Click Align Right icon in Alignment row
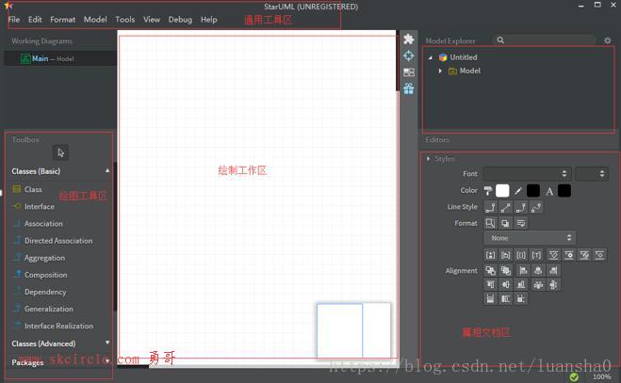 coord(553,271)
